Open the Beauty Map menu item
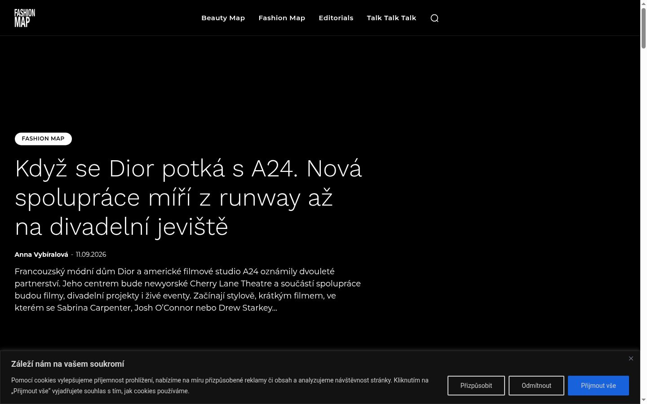 coord(223,18)
